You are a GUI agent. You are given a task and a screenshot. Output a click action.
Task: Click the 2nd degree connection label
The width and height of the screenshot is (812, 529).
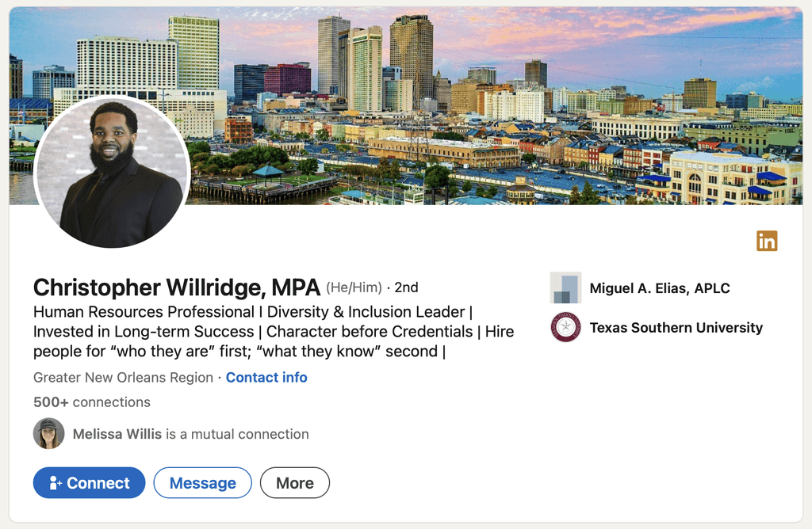[x=406, y=287]
